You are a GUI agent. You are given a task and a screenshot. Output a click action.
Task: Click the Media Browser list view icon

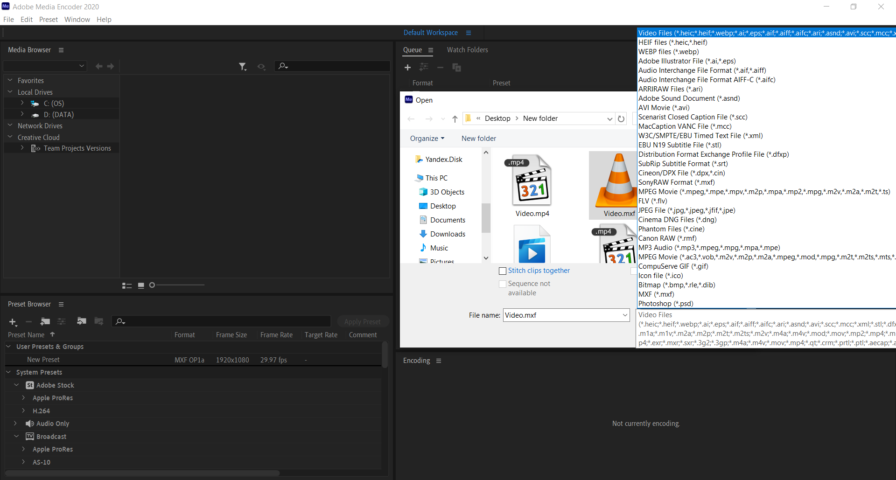[x=126, y=285]
